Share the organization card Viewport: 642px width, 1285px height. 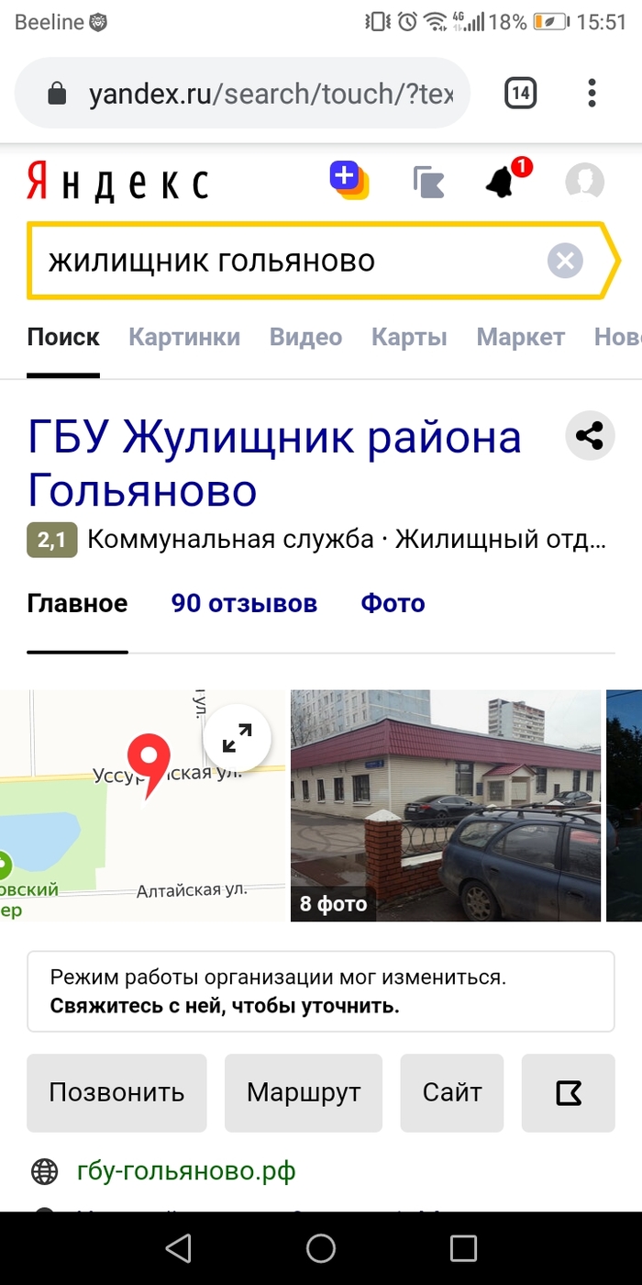[x=590, y=436]
